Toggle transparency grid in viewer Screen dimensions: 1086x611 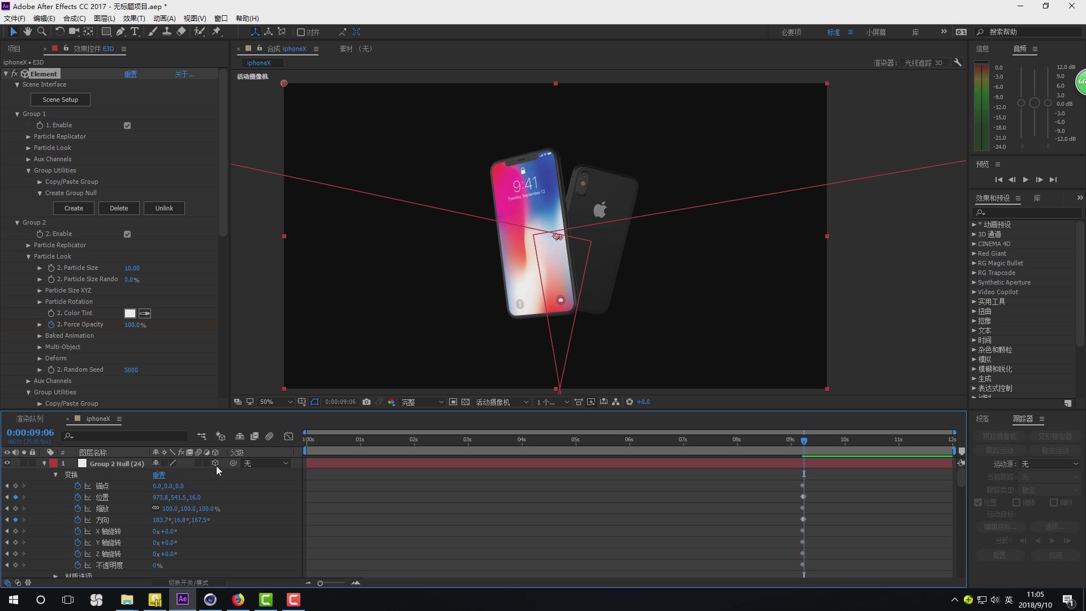(x=466, y=402)
